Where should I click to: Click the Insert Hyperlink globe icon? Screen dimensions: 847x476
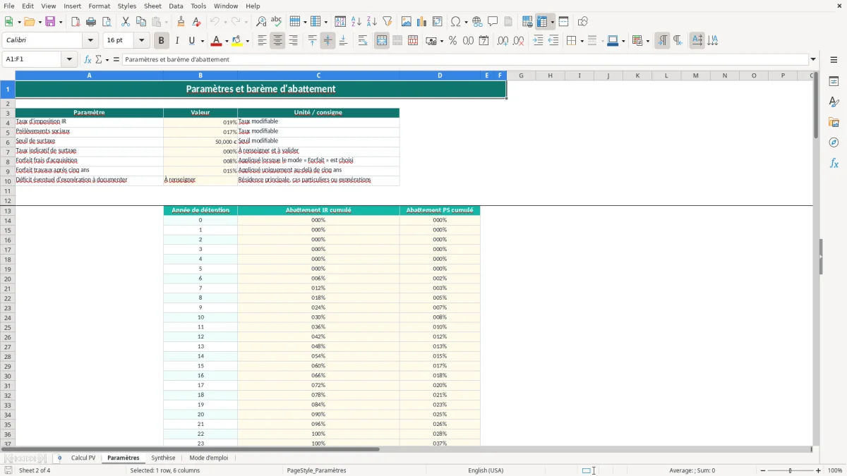(x=477, y=22)
